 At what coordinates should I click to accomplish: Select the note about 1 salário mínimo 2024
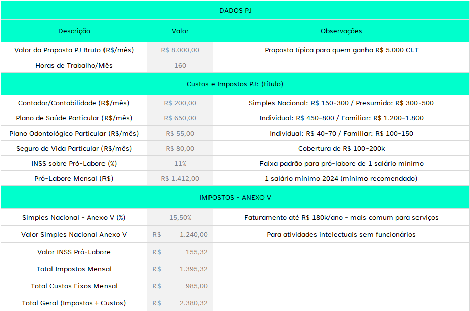[341, 178]
